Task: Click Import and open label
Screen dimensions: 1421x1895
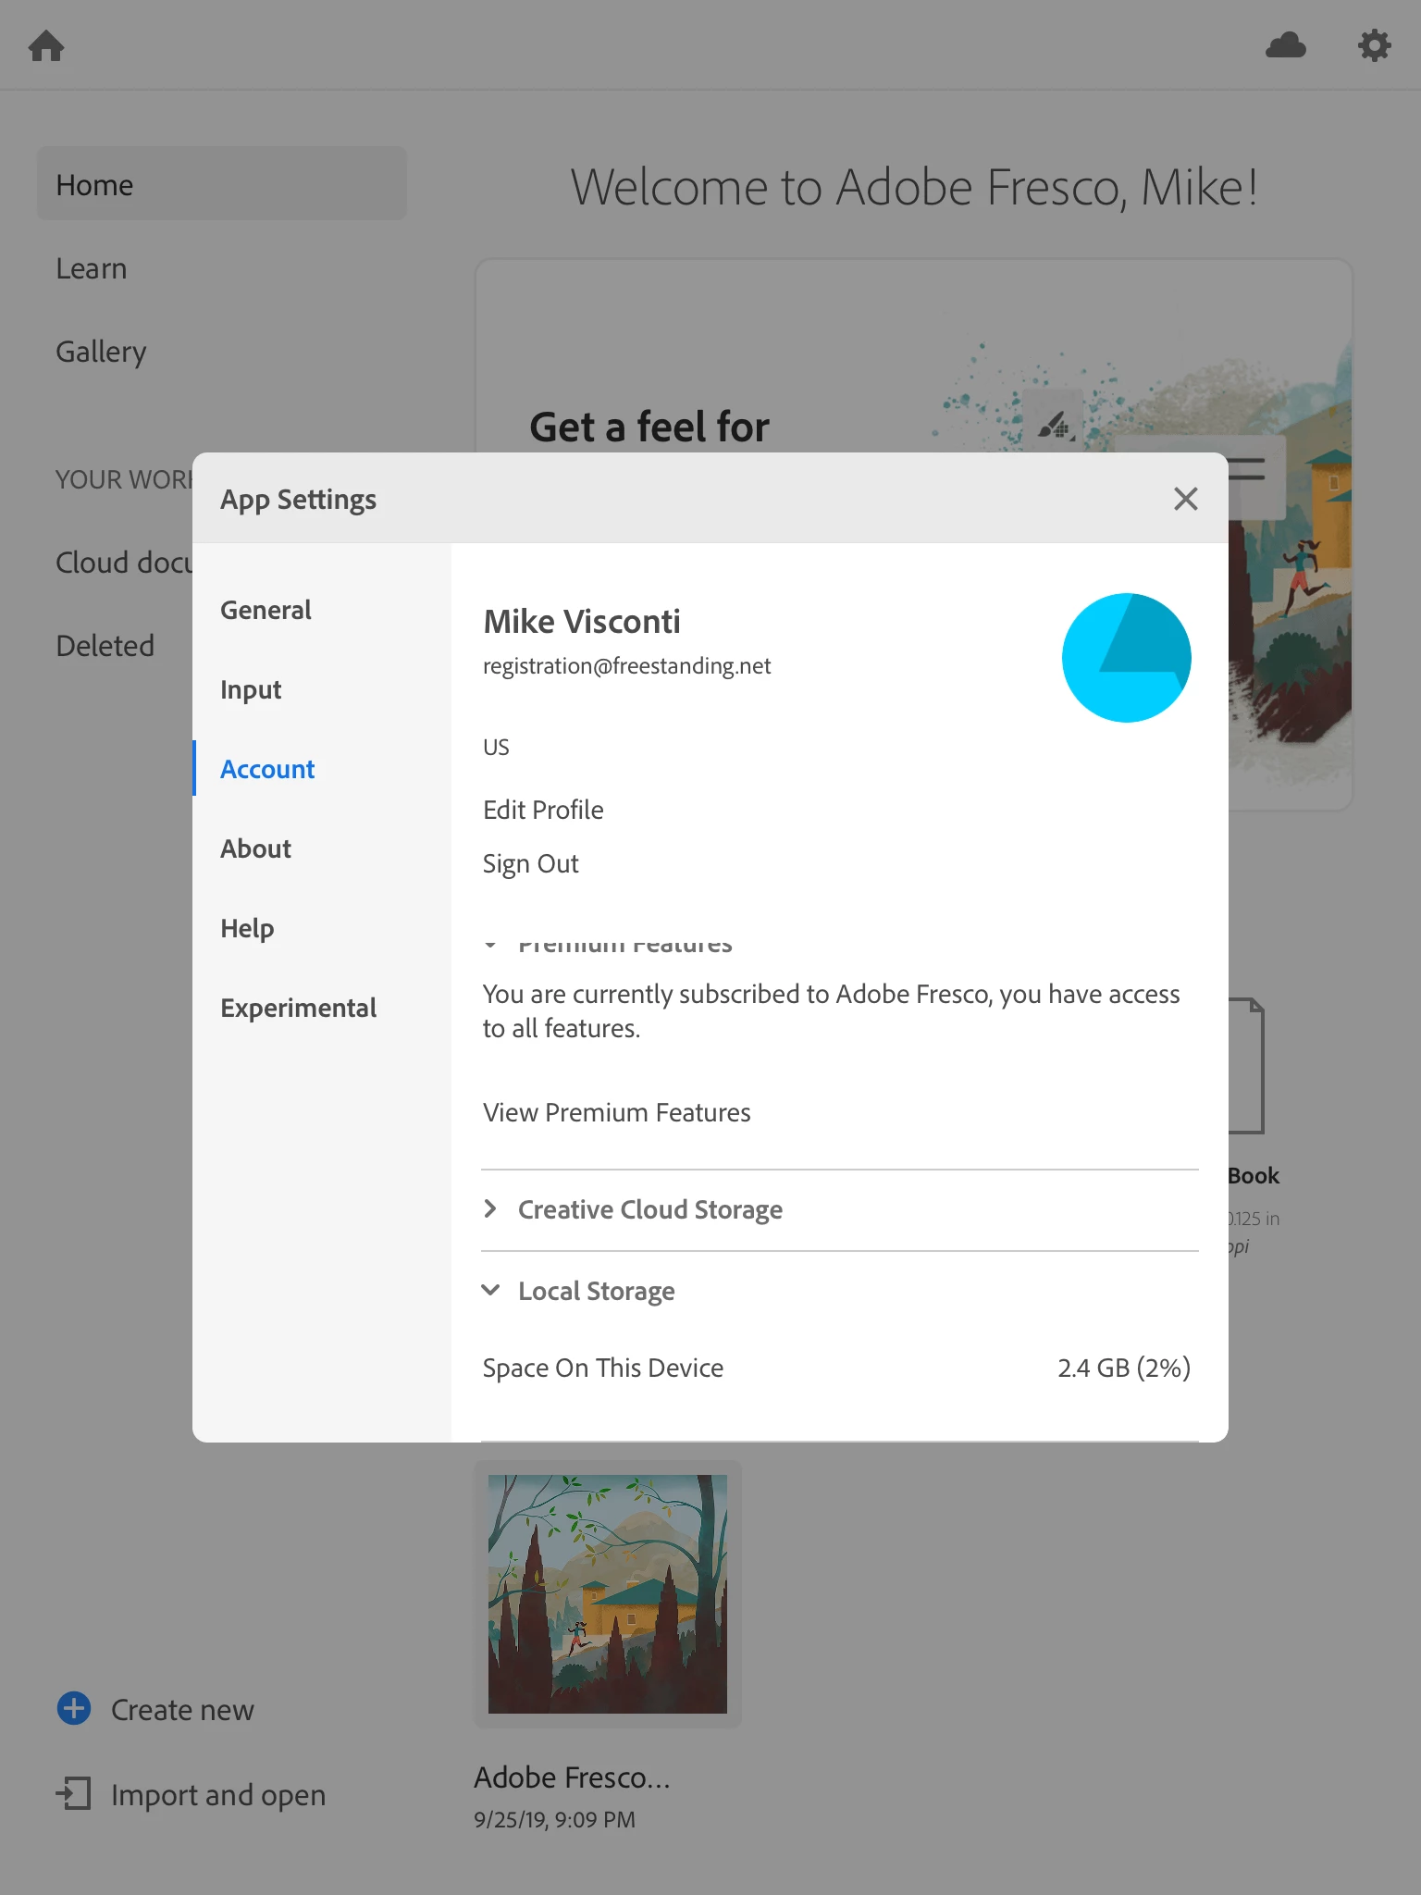Action: 218,1795
